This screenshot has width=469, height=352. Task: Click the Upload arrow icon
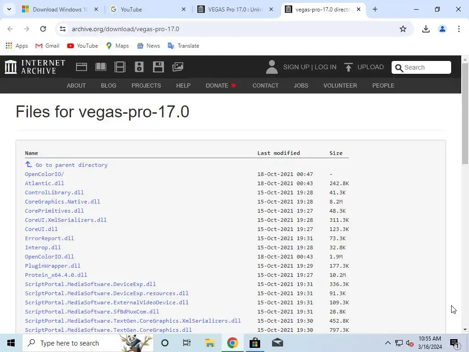tap(348, 67)
